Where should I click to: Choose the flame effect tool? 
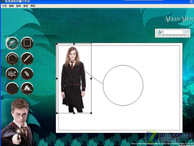(x=27, y=88)
